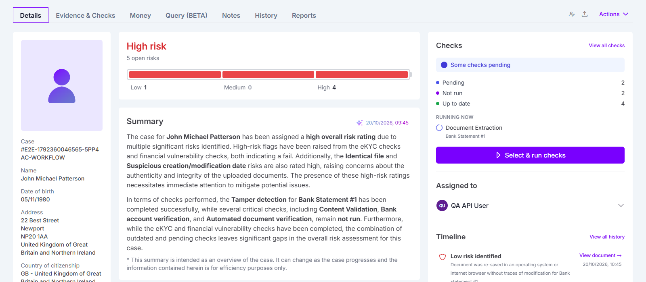Open the Actions dropdown menu
This screenshot has height=282, width=646.
tap(614, 14)
